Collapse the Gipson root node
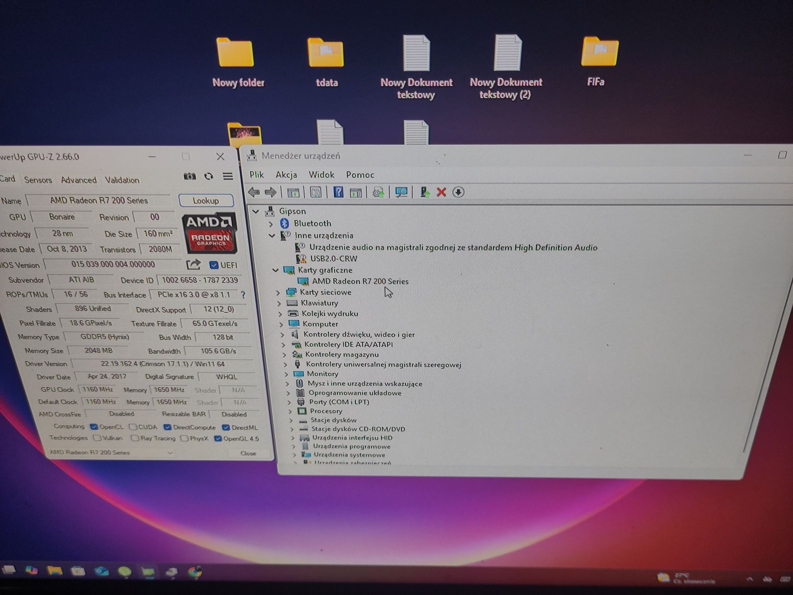Viewport: 793px width, 595px height. (x=256, y=211)
